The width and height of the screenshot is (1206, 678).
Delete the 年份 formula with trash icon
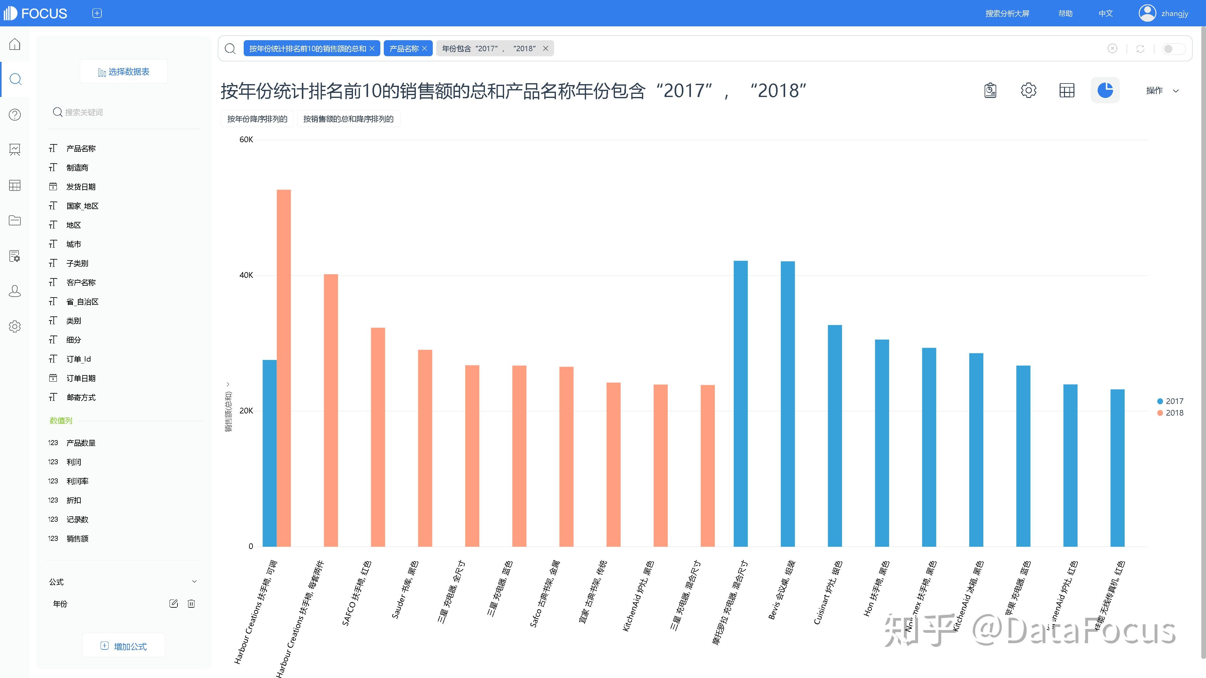click(x=191, y=604)
